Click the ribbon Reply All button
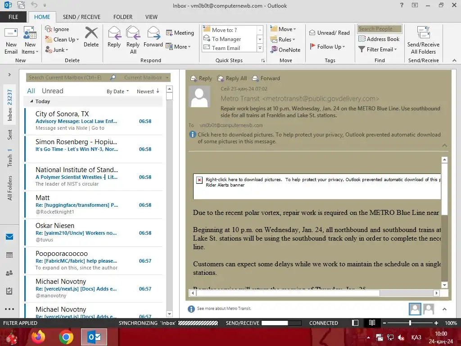This screenshot has height=346, width=461. [x=133, y=41]
